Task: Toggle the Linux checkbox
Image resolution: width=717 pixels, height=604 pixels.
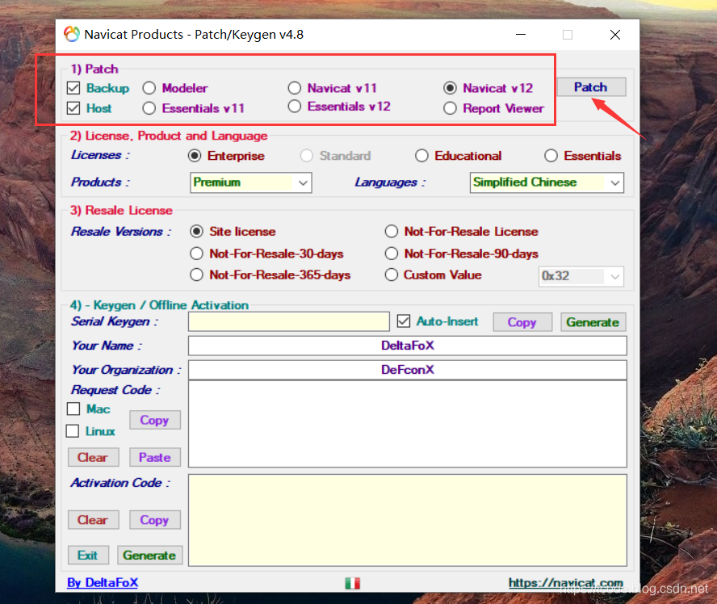Action: pyautogui.click(x=72, y=430)
